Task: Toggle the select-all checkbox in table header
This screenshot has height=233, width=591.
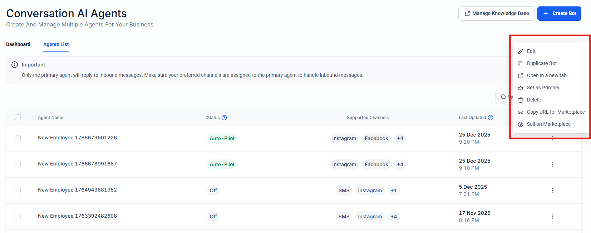Action: (x=18, y=117)
